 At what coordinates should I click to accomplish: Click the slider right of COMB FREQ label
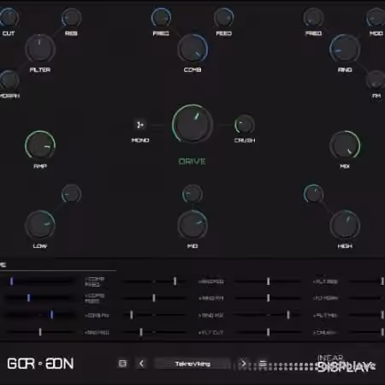tap(154, 281)
